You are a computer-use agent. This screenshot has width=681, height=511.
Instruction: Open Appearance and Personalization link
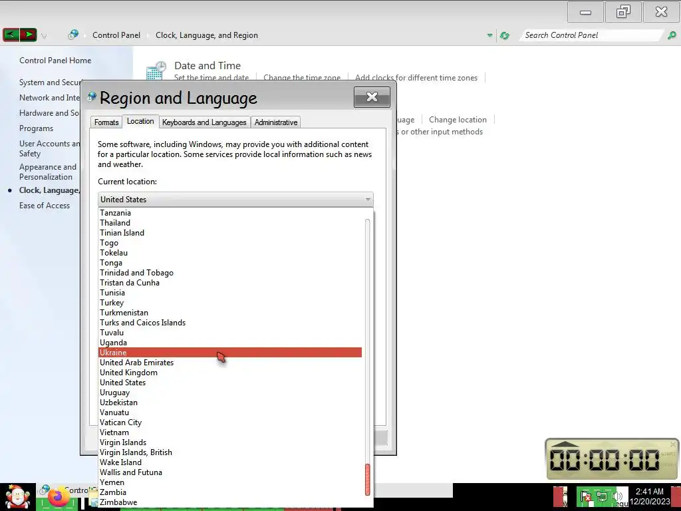pos(48,172)
